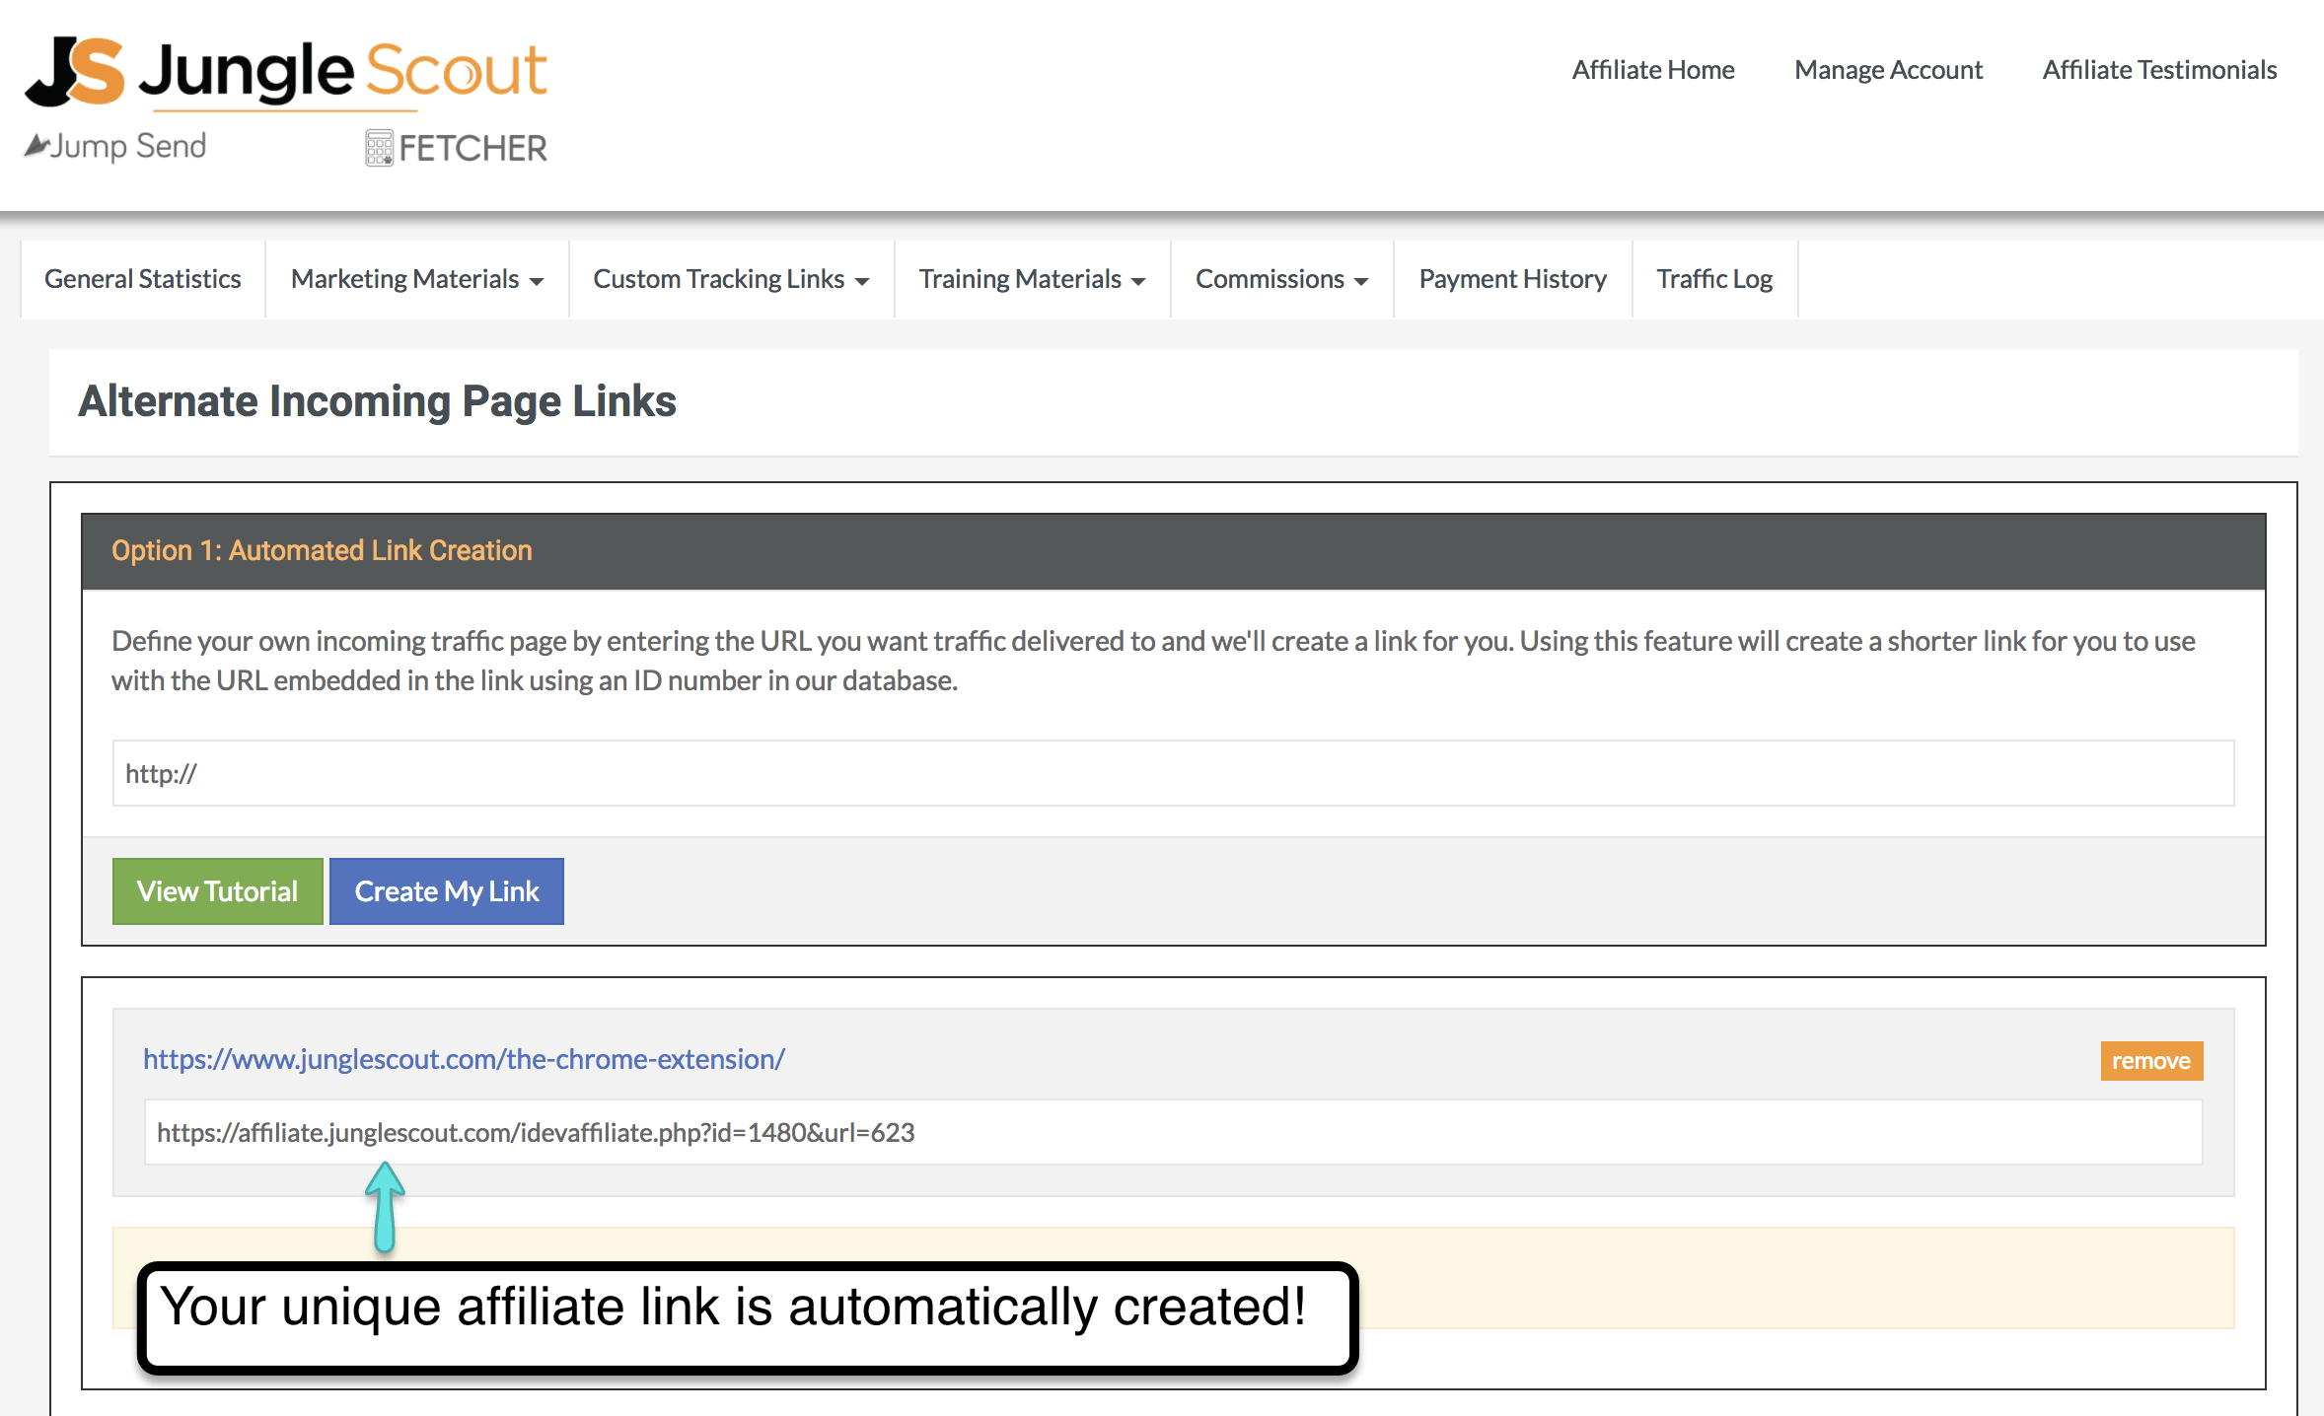Open the Manage Account page
2324x1416 pixels.
coord(1888,70)
